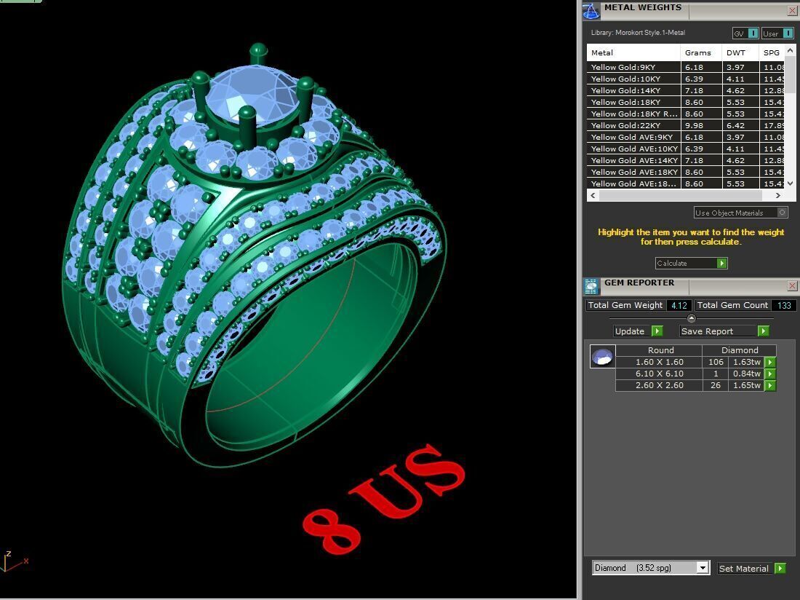Sort by the DWT column header
800x600 pixels.
740,52
